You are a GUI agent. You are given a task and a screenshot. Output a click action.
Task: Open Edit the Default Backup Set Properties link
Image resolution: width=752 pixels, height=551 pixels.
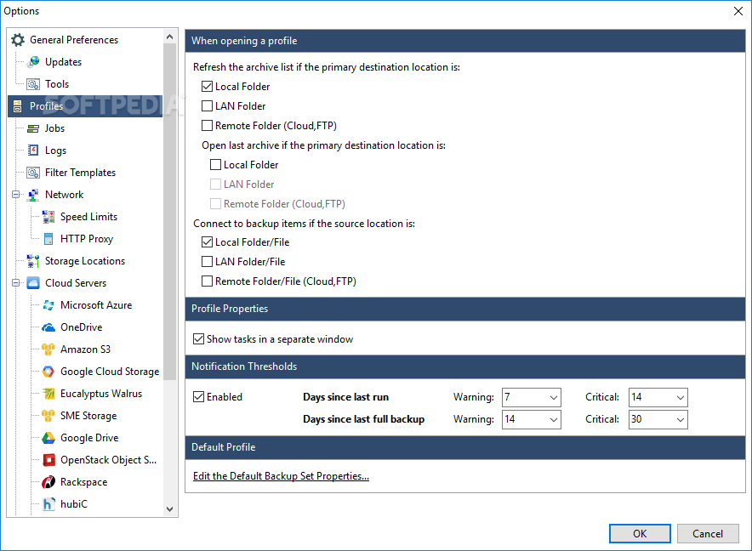tap(281, 476)
